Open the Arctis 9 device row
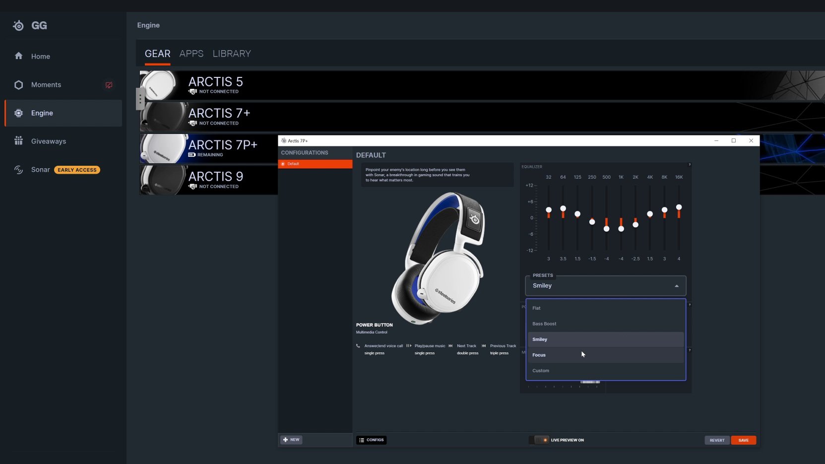 (208, 180)
